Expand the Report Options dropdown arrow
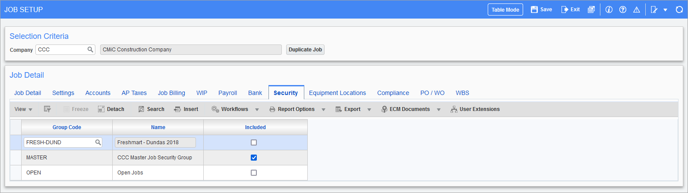This screenshot has width=688, height=193. [324, 110]
